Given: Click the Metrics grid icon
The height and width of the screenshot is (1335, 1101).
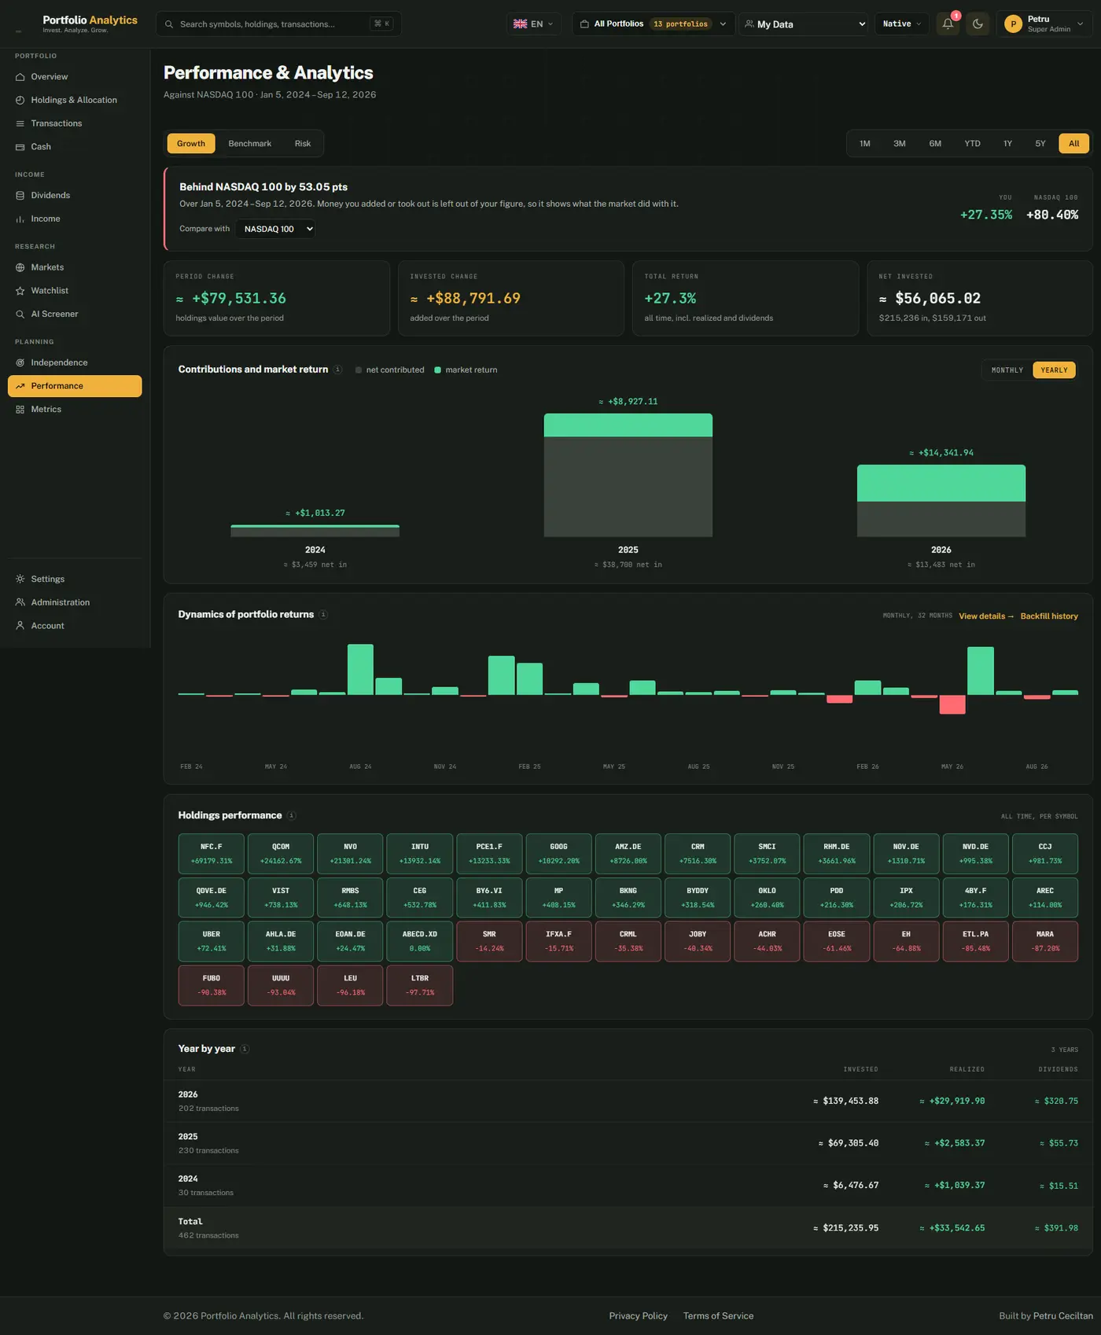Looking at the screenshot, I should [20, 410].
